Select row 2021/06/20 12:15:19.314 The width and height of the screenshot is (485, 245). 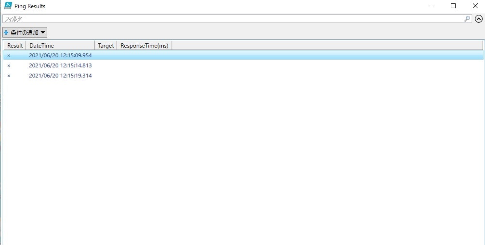[x=243, y=76]
